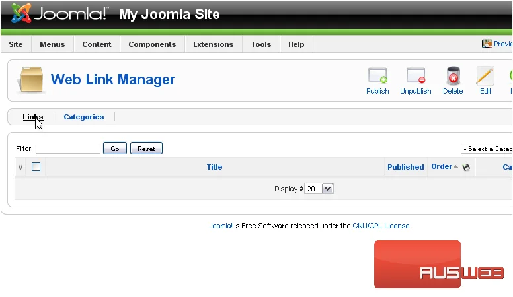
Task: Click the Delete trash icon
Action: [x=453, y=76]
